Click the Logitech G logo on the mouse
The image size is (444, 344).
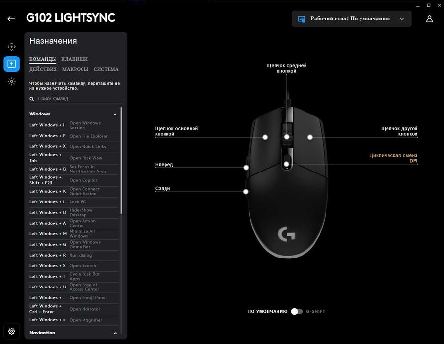pyautogui.click(x=286, y=234)
